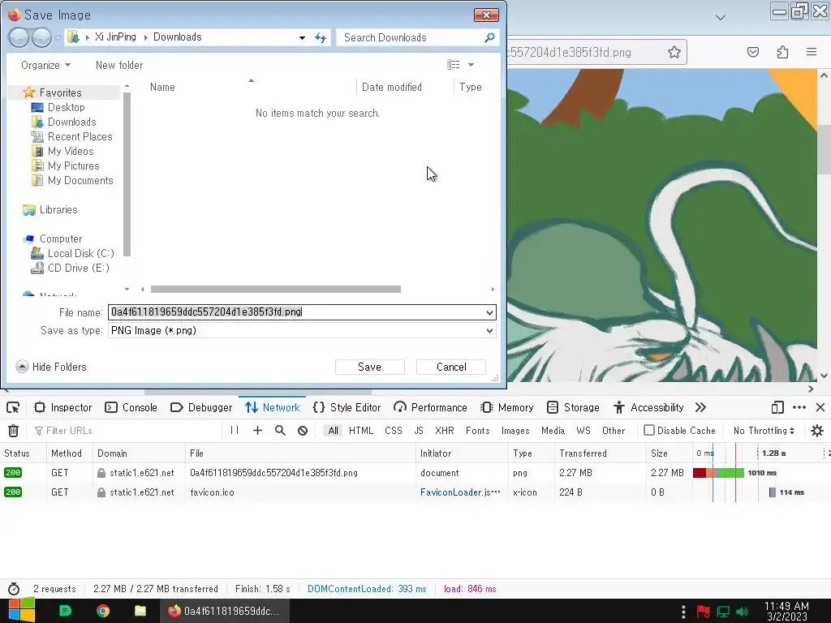Select favicon.ico request row
831x623 pixels.
pos(415,492)
